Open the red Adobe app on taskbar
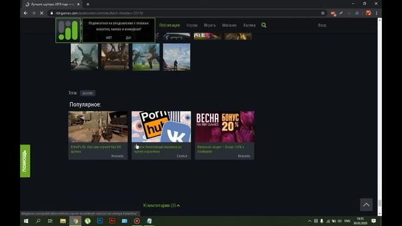 pos(112,221)
